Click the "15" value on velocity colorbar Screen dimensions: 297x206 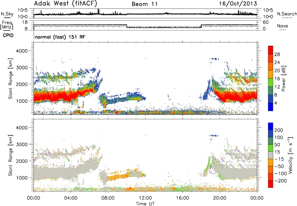pos(277,152)
